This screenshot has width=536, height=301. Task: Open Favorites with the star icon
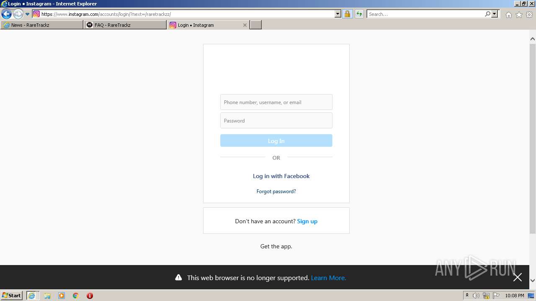(519, 15)
